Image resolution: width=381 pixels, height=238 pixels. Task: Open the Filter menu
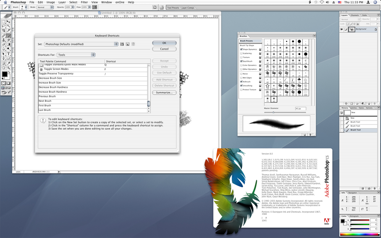click(x=84, y=2)
